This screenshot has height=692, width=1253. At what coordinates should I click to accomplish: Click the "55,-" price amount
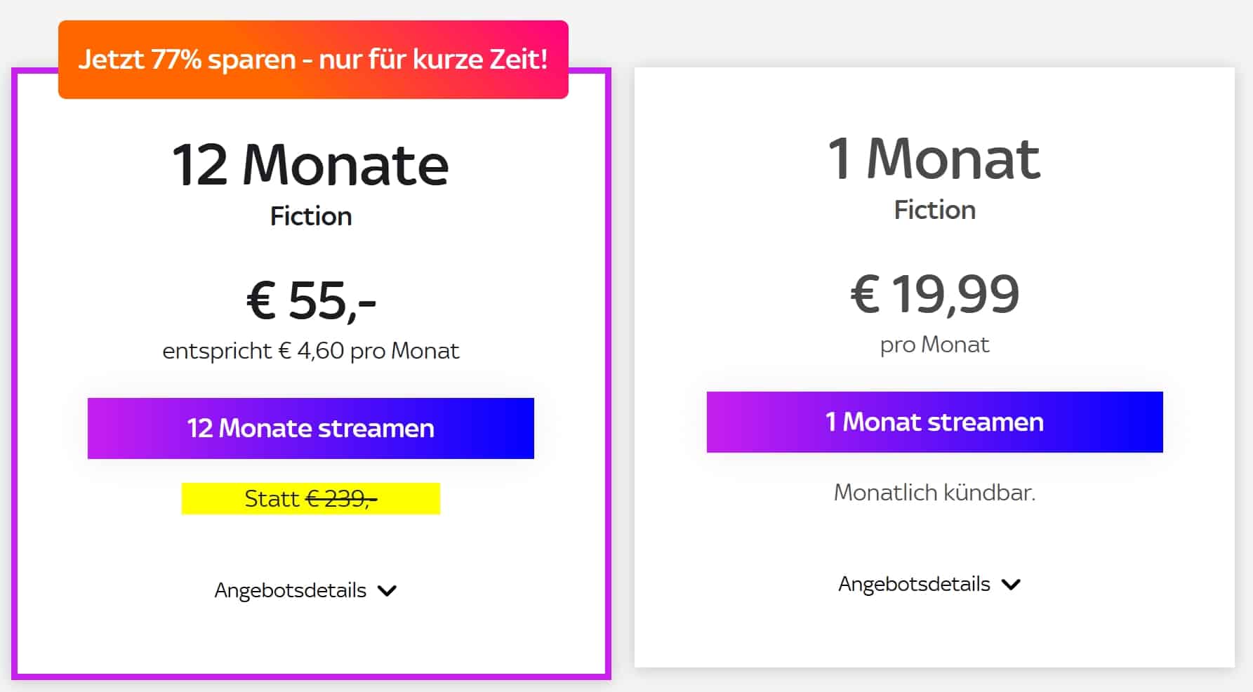pyautogui.click(x=332, y=300)
